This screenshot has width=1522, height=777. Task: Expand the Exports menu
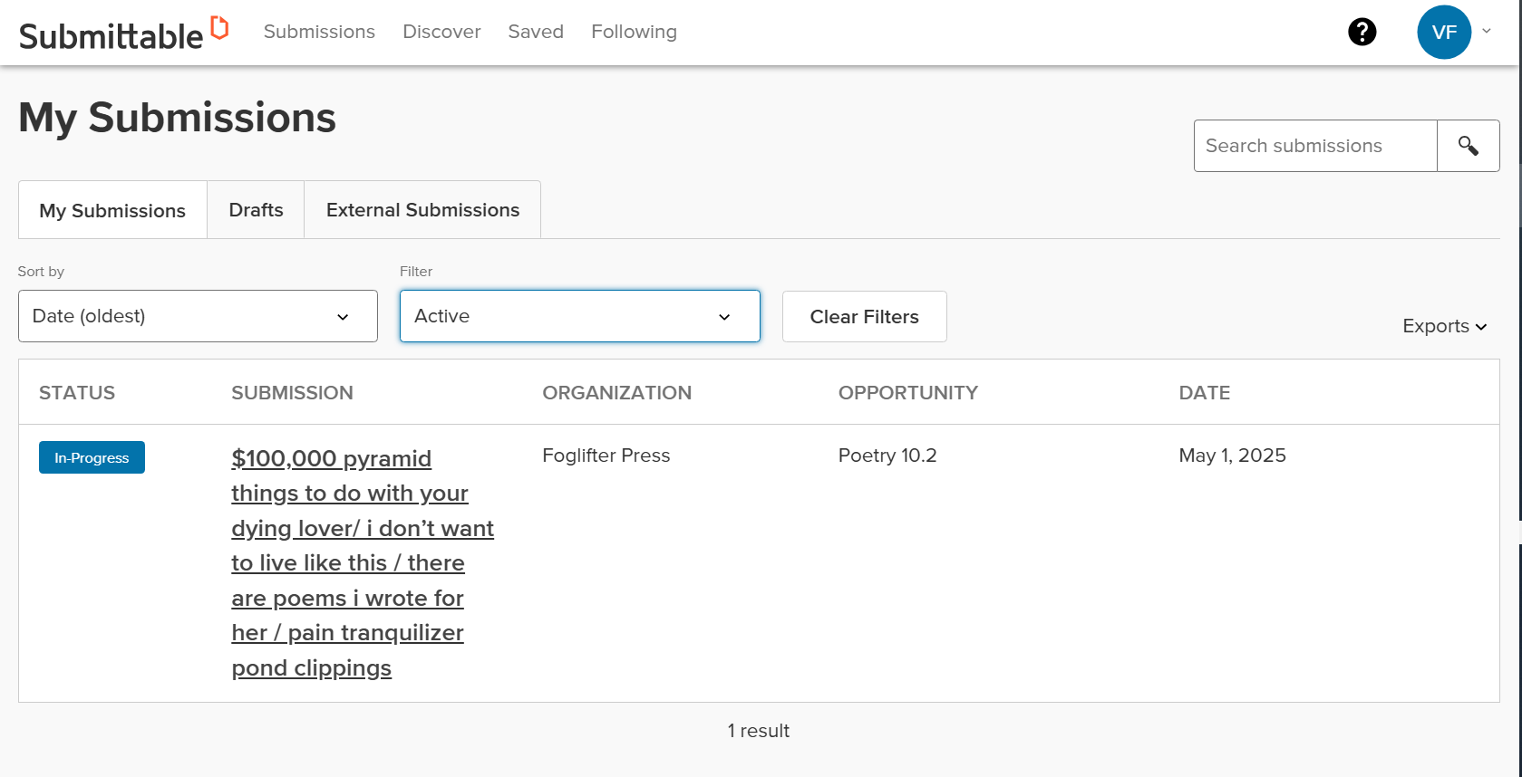point(1444,326)
